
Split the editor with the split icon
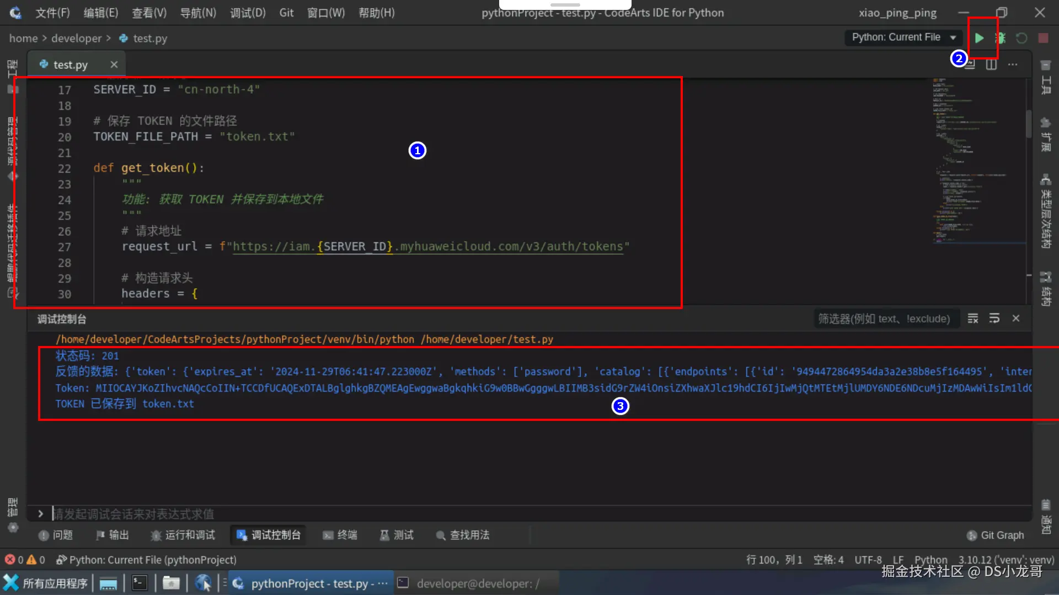pos(991,64)
